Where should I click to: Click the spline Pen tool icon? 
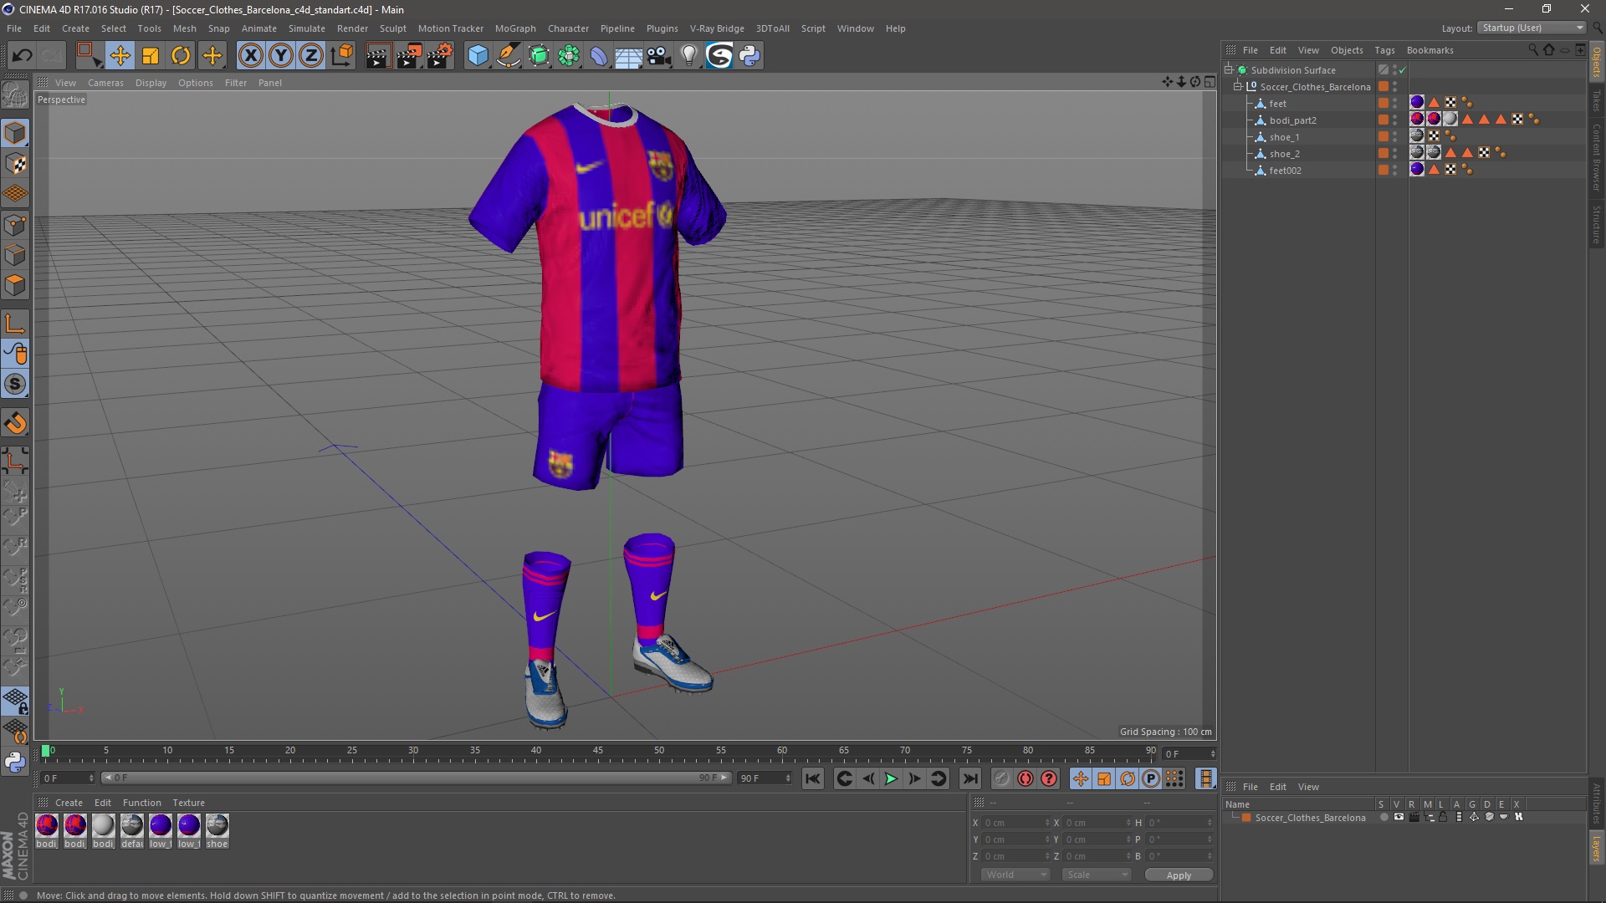(509, 56)
